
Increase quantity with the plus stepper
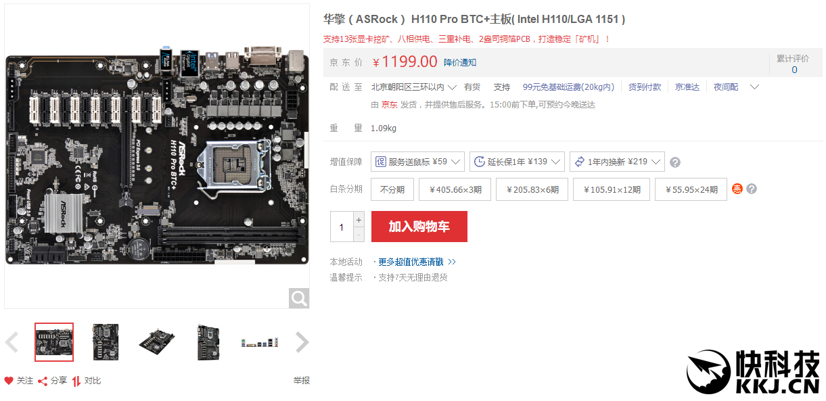pyautogui.click(x=359, y=219)
